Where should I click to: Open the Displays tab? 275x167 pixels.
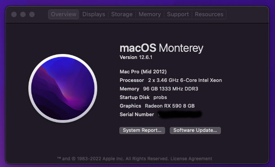point(94,14)
